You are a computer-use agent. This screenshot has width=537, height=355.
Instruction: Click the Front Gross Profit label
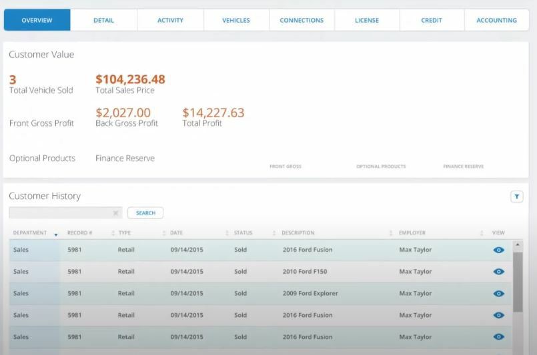click(41, 123)
